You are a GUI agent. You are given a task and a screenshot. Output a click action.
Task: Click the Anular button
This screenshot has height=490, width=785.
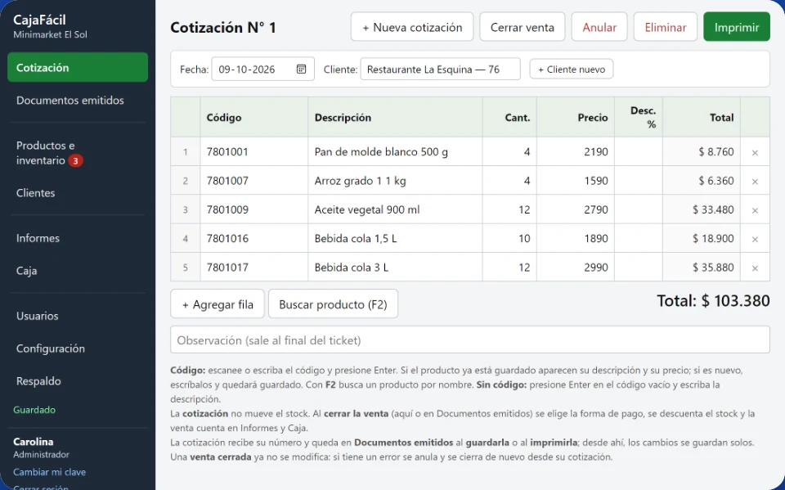click(x=599, y=27)
